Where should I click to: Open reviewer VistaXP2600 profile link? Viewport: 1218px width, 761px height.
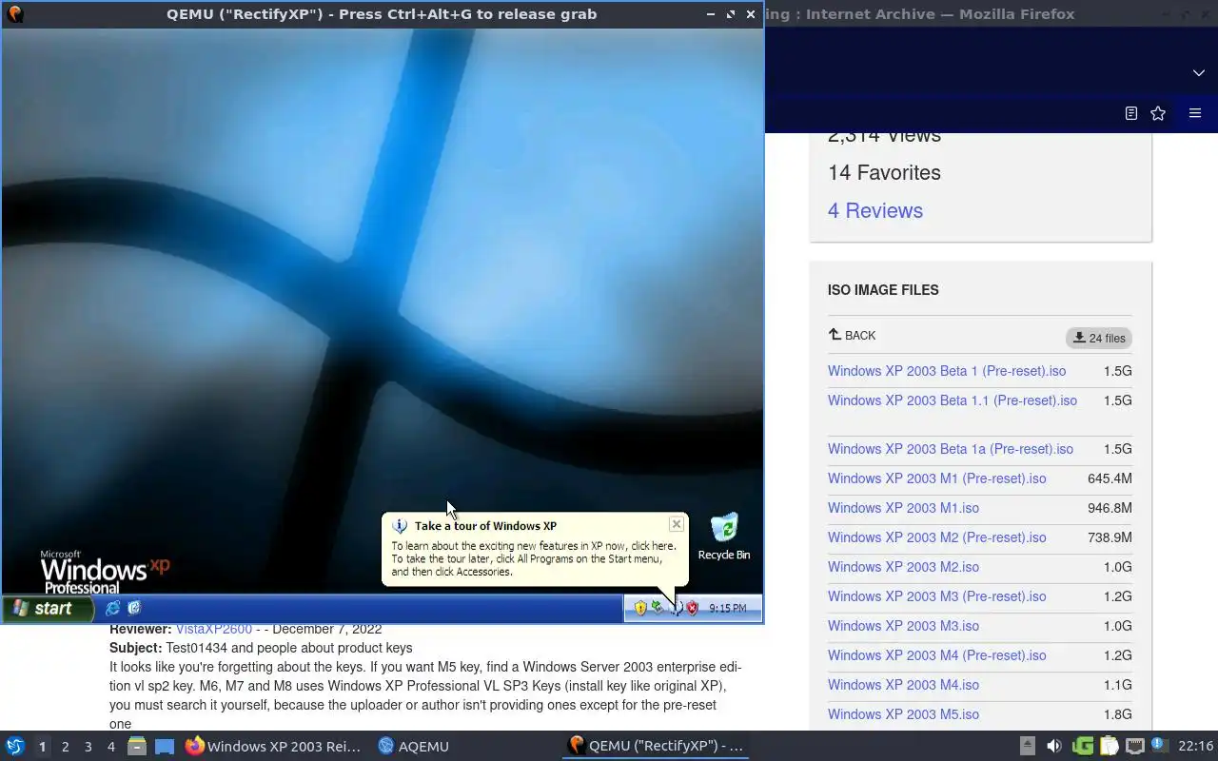click(214, 629)
